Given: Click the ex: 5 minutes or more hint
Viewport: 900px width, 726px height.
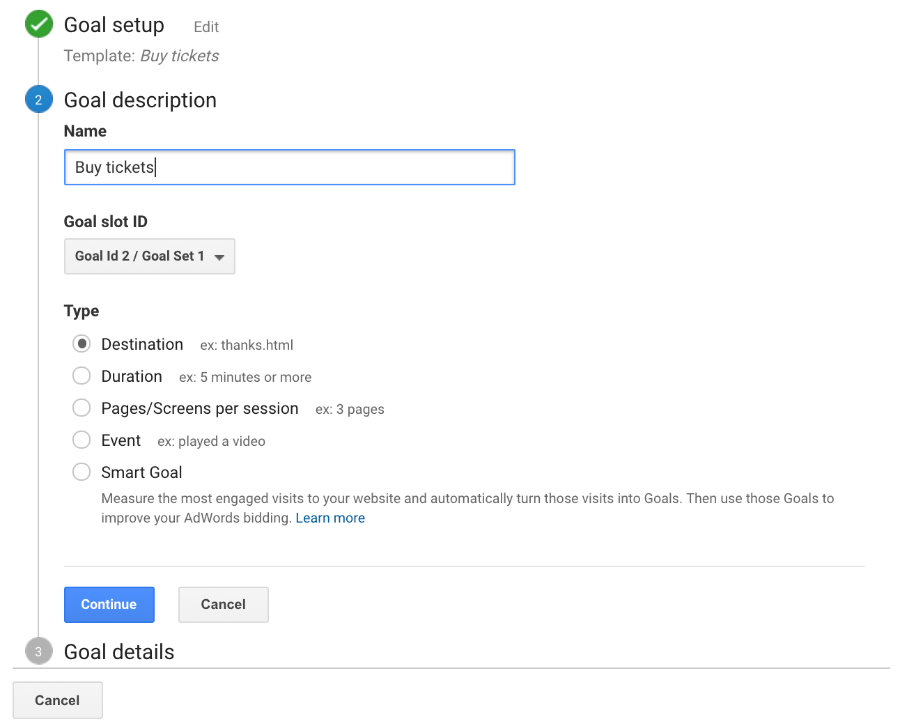Looking at the screenshot, I should pyautogui.click(x=245, y=377).
